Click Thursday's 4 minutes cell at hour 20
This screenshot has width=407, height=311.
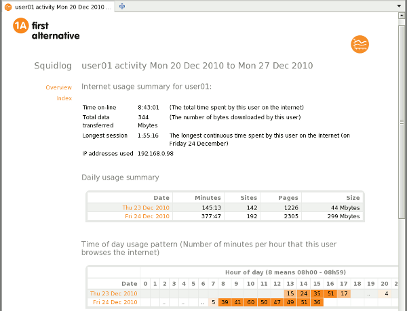(x=385, y=293)
